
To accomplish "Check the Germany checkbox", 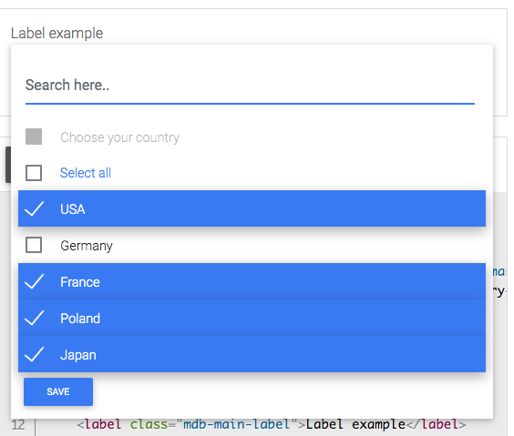I will pyautogui.click(x=34, y=245).
